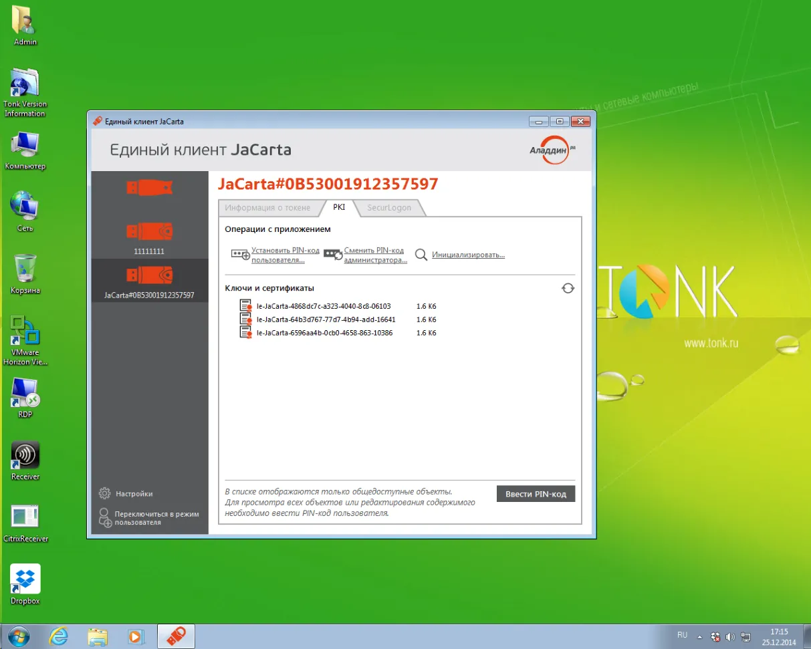Open Windows Explorer from the taskbar
Image resolution: width=811 pixels, height=649 pixels.
(98, 636)
